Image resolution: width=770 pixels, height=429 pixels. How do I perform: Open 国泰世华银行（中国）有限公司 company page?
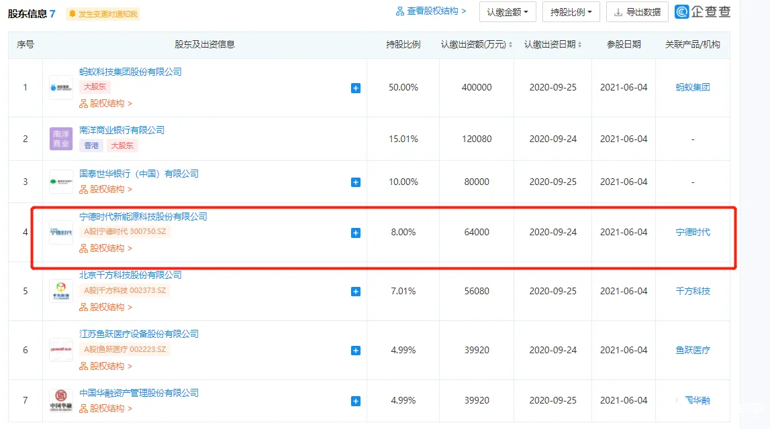pyautogui.click(x=139, y=174)
